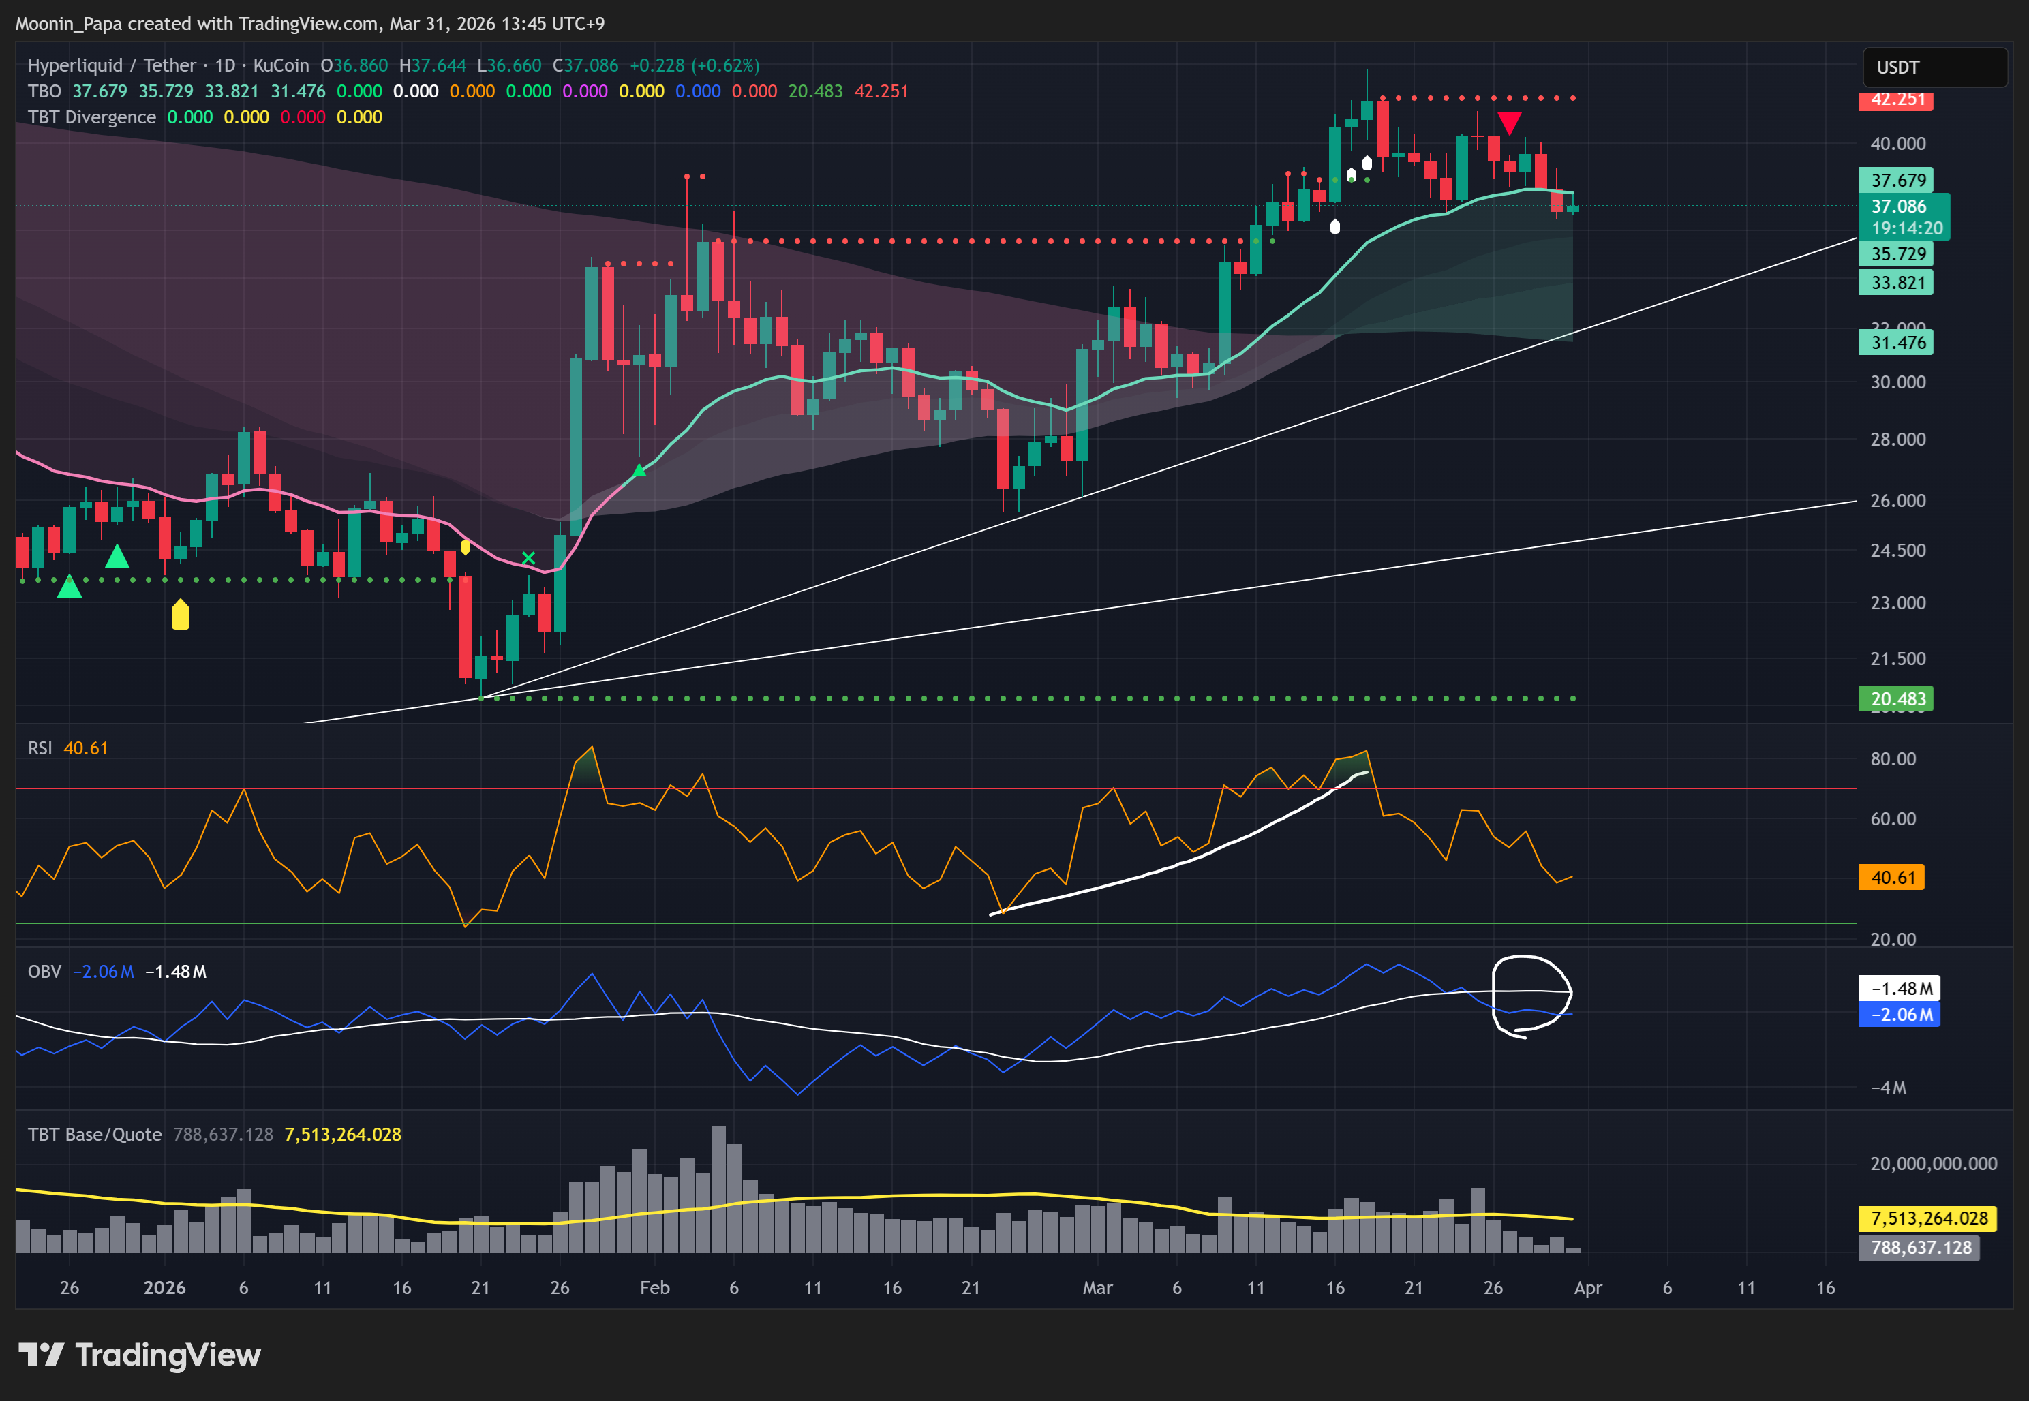Select the TBO indicator legend label
2029x1401 pixels.
click(44, 91)
